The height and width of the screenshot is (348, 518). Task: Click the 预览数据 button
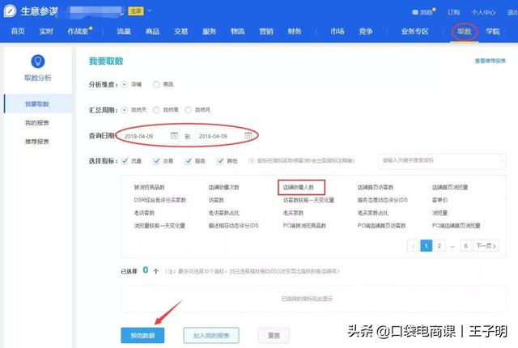click(x=142, y=335)
